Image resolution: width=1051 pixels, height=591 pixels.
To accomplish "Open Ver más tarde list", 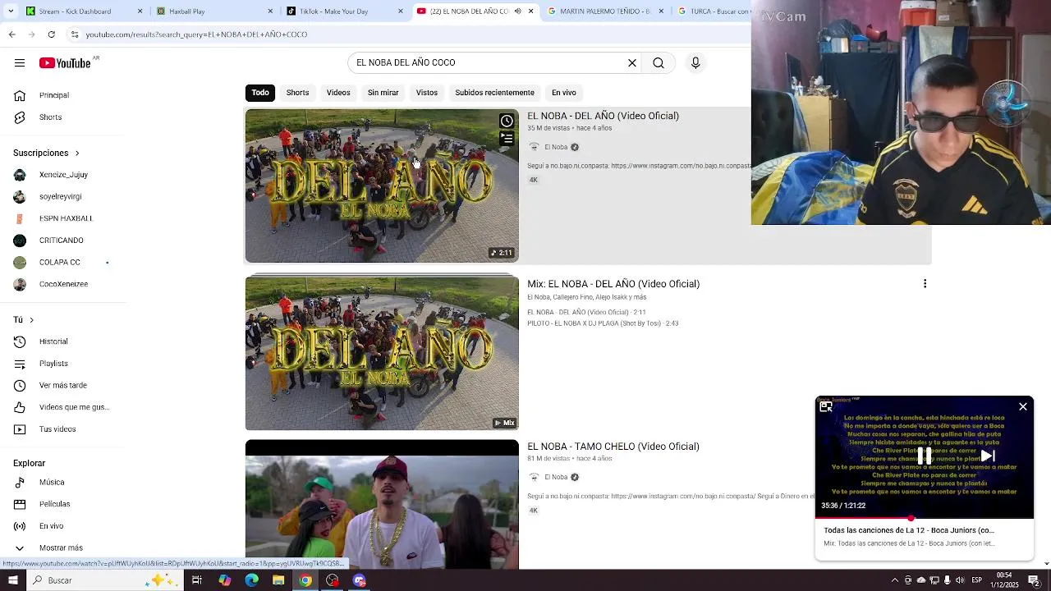I will (63, 386).
